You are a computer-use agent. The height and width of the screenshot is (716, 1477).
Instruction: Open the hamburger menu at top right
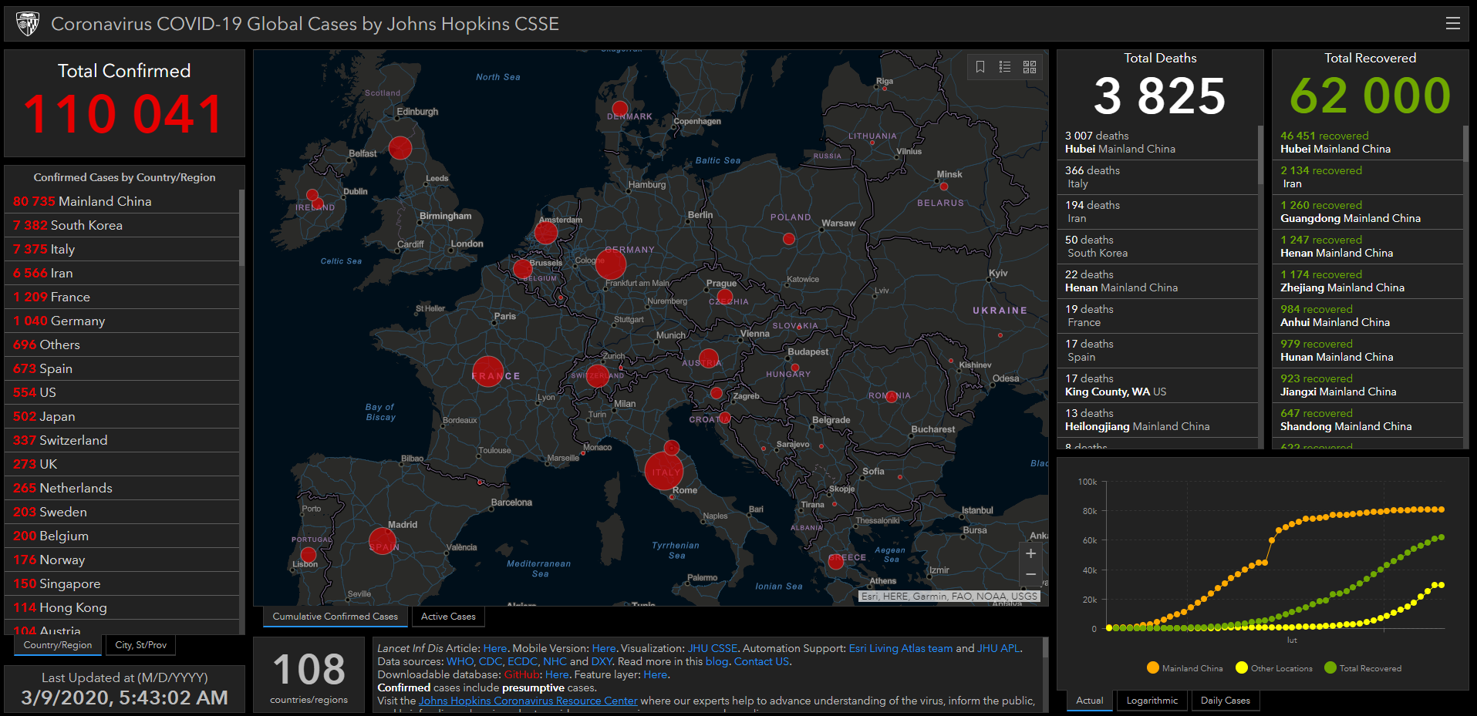[1452, 24]
